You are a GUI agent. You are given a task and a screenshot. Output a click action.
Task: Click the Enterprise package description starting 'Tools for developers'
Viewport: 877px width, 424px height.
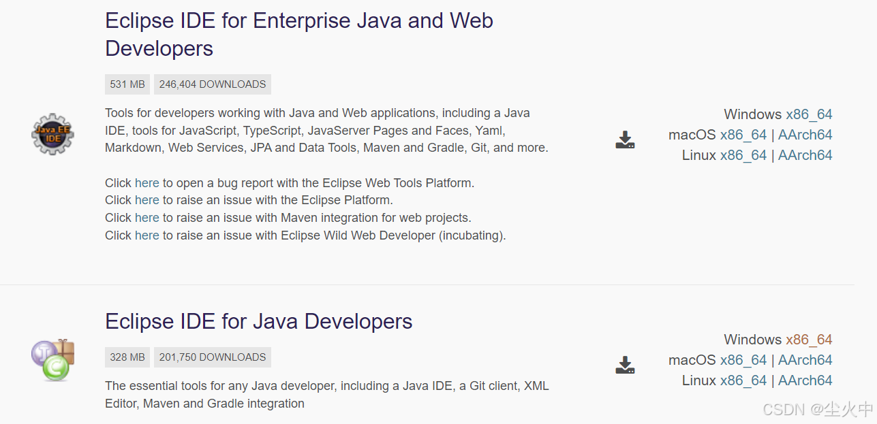point(326,131)
